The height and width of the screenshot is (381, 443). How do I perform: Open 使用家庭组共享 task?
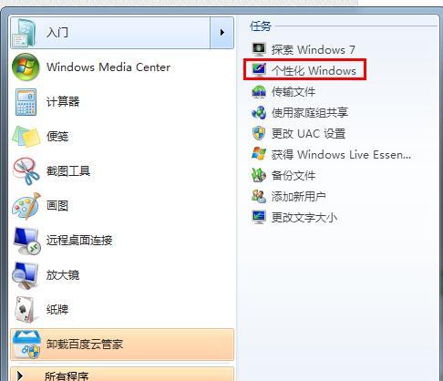coord(300,112)
